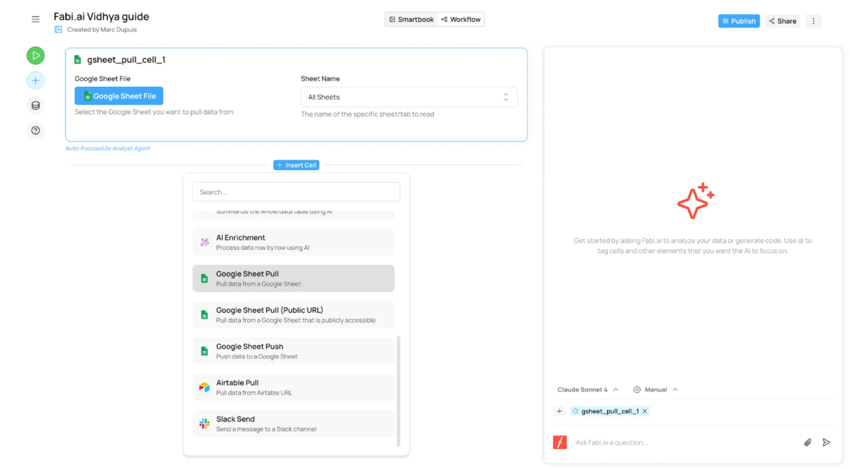Focus the Ask Fabi.ai a question input
The height and width of the screenshot is (469, 850).
tap(685, 442)
